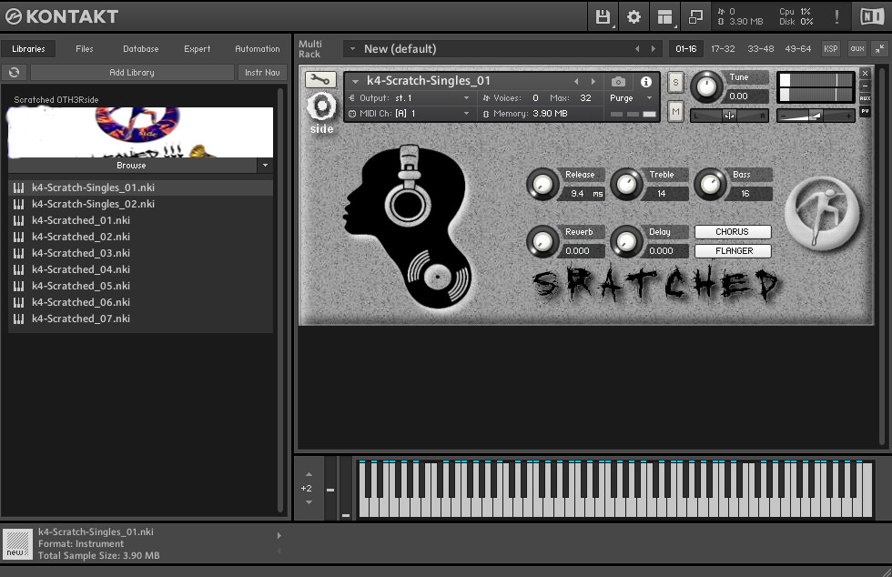Screen dimensions: 892x577
Task: Click the instrument volume slider
Action: pyautogui.click(x=816, y=116)
